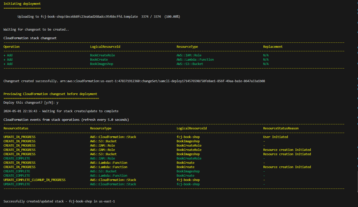This screenshot has height=207, width=358.
Task: Click "Successfully created/updated stack" final message
Action: (x=59, y=201)
